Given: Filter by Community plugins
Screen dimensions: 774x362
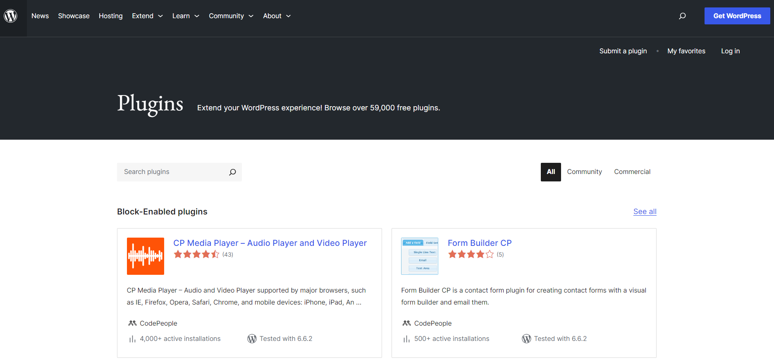Looking at the screenshot, I should click(584, 172).
